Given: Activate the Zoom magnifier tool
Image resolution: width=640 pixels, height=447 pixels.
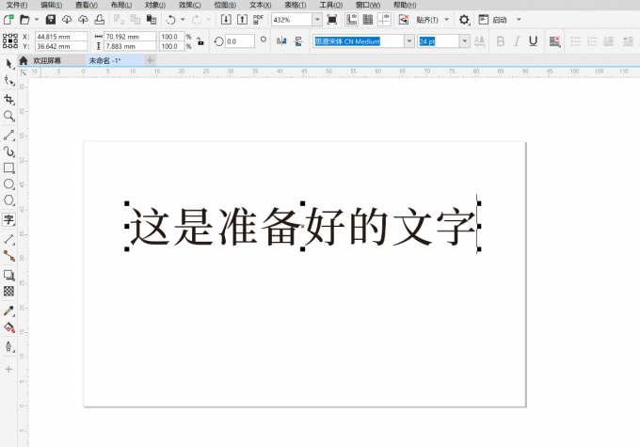Looking at the screenshot, I should (x=9, y=116).
